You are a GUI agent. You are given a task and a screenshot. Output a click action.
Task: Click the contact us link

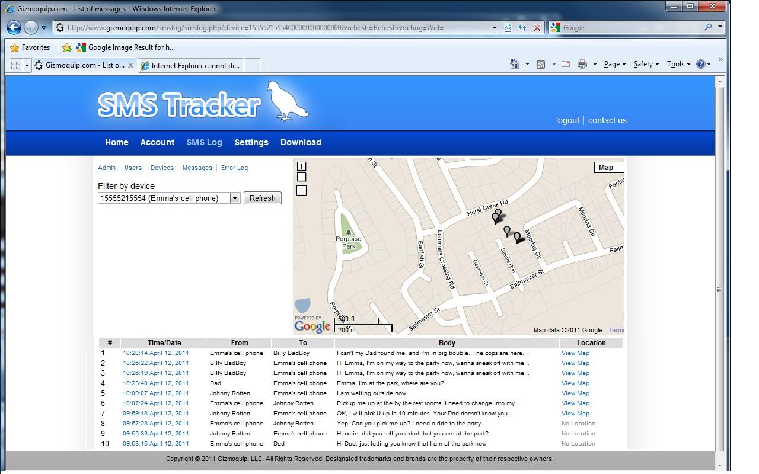coord(607,120)
